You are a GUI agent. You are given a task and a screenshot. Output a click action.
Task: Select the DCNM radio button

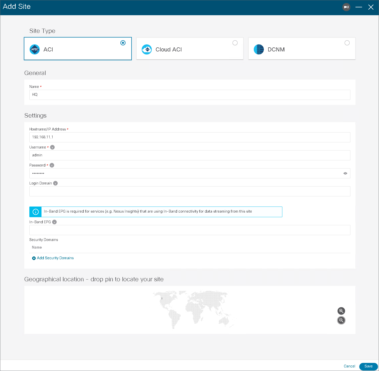347,43
